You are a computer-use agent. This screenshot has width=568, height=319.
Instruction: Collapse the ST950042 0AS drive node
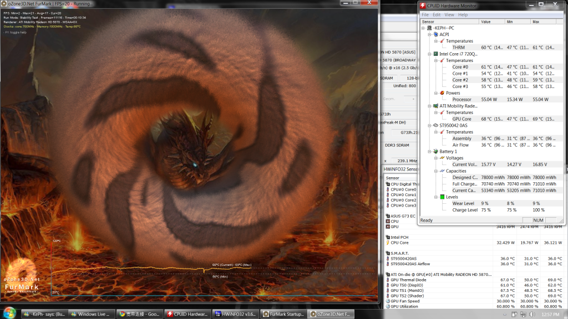(x=430, y=126)
